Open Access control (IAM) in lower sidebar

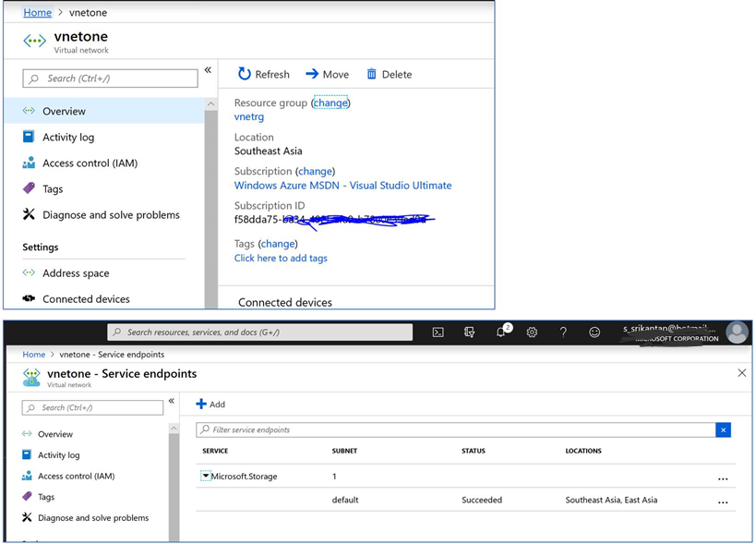[x=76, y=477]
